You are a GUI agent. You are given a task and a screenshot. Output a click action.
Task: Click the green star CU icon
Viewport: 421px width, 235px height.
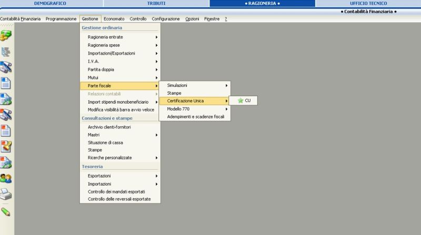tap(240, 100)
